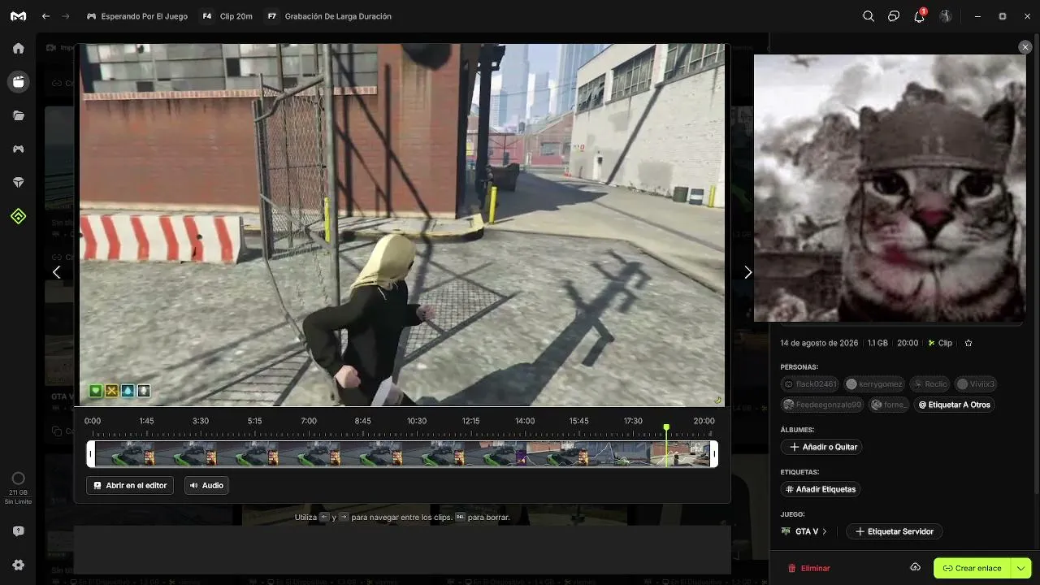Open the notifications bell
1040x585 pixels.
pos(920,16)
